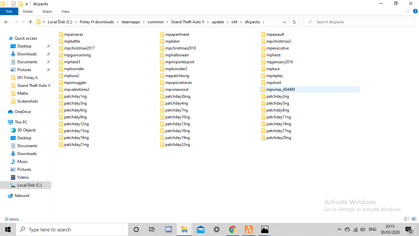Click the Forward navigation arrow

coord(16,22)
